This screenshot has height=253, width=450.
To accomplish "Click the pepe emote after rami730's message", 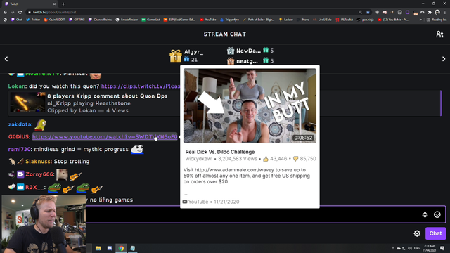I will coord(137,149).
